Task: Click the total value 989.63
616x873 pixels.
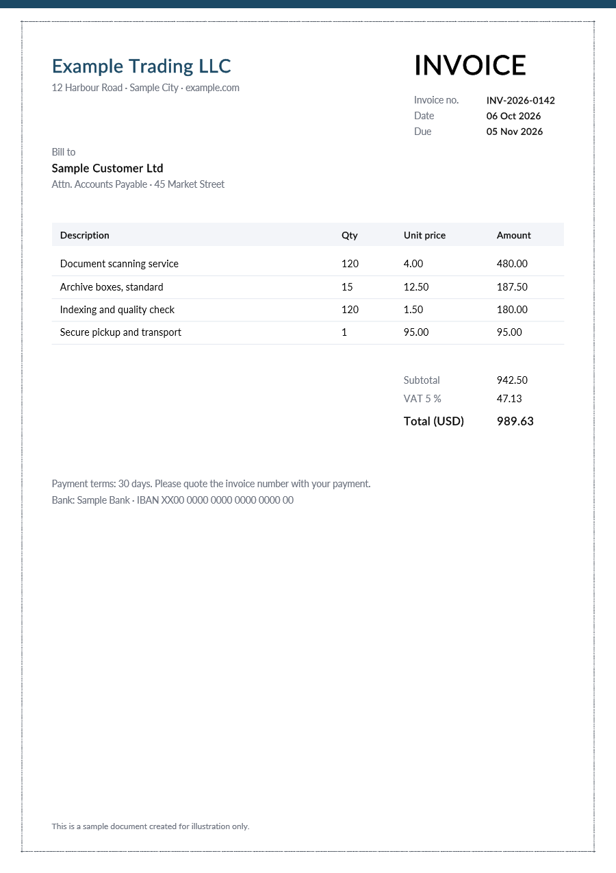Action: point(515,421)
